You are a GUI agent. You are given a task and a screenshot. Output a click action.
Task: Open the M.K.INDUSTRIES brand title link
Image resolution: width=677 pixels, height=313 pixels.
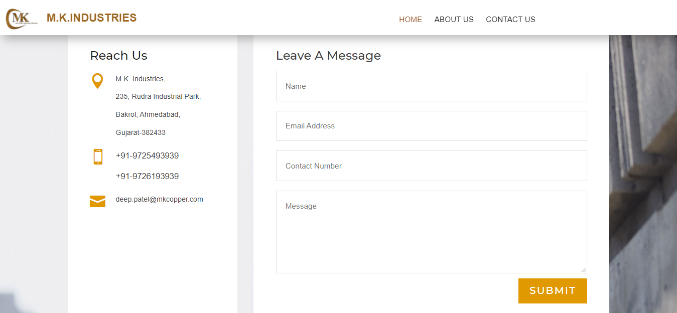click(x=91, y=18)
